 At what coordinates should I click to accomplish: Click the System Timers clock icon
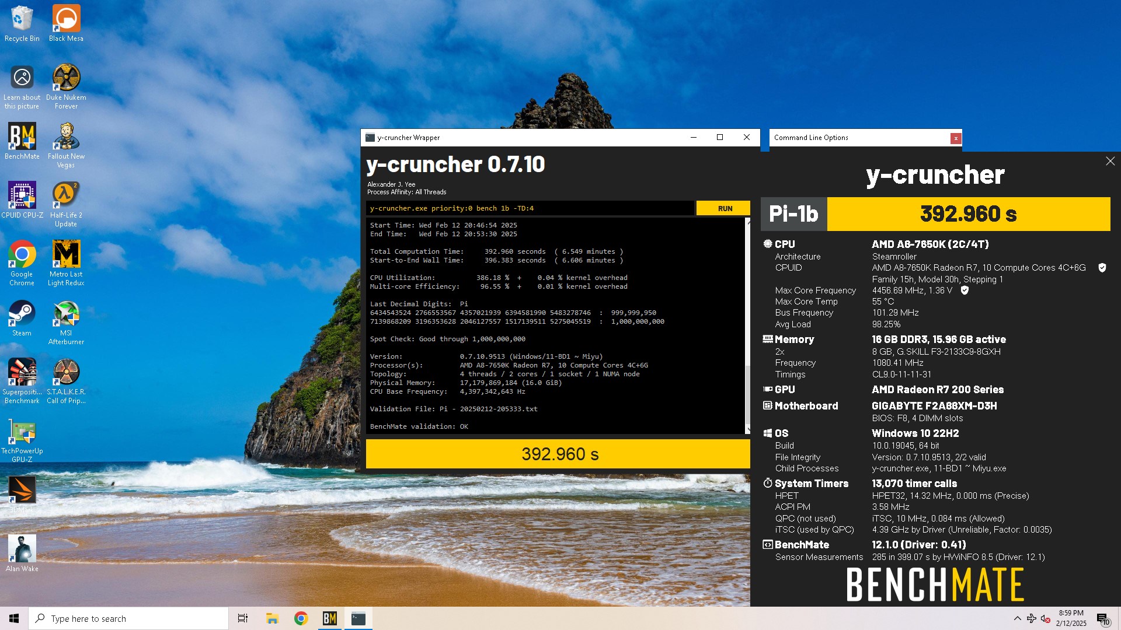click(x=768, y=483)
